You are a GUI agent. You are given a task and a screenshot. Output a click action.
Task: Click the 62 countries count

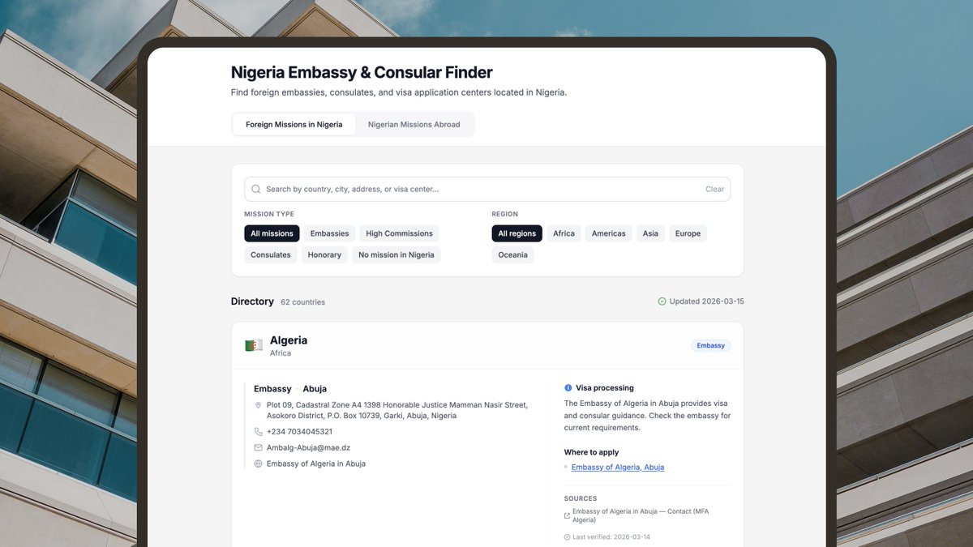coord(302,302)
